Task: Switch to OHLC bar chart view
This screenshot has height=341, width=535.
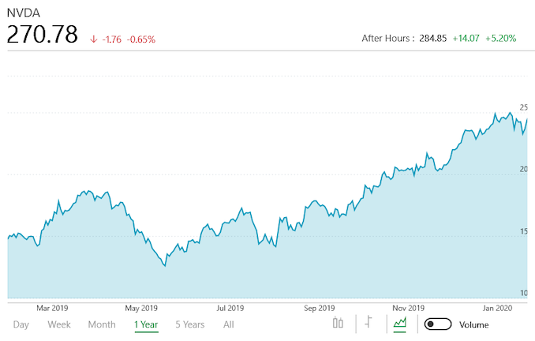Action: click(368, 323)
